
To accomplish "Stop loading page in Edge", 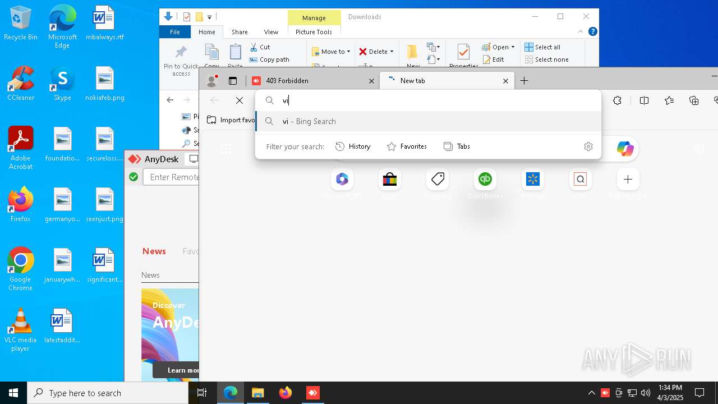I will tap(240, 100).
